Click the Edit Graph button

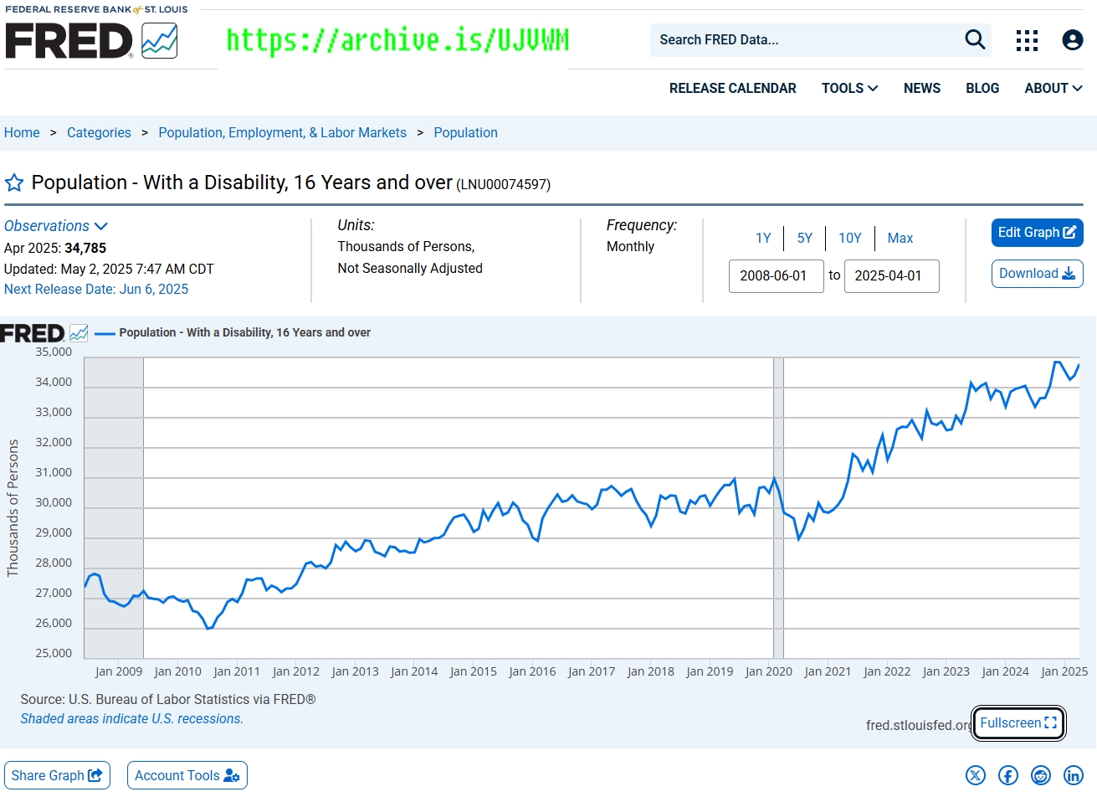pyautogui.click(x=1038, y=233)
